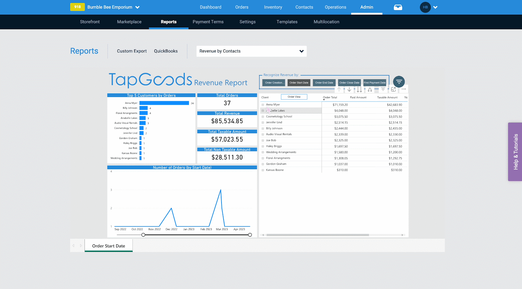Open the QuickBooks link
Screen dimensions: 522x289
pyautogui.click(x=166, y=51)
